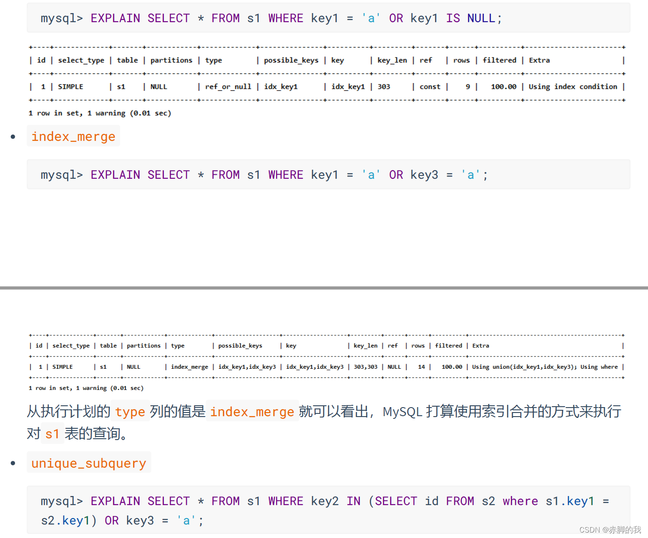Click the inline 'type' code word in paragraph
This screenshot has width=648, height=538.
130,412
